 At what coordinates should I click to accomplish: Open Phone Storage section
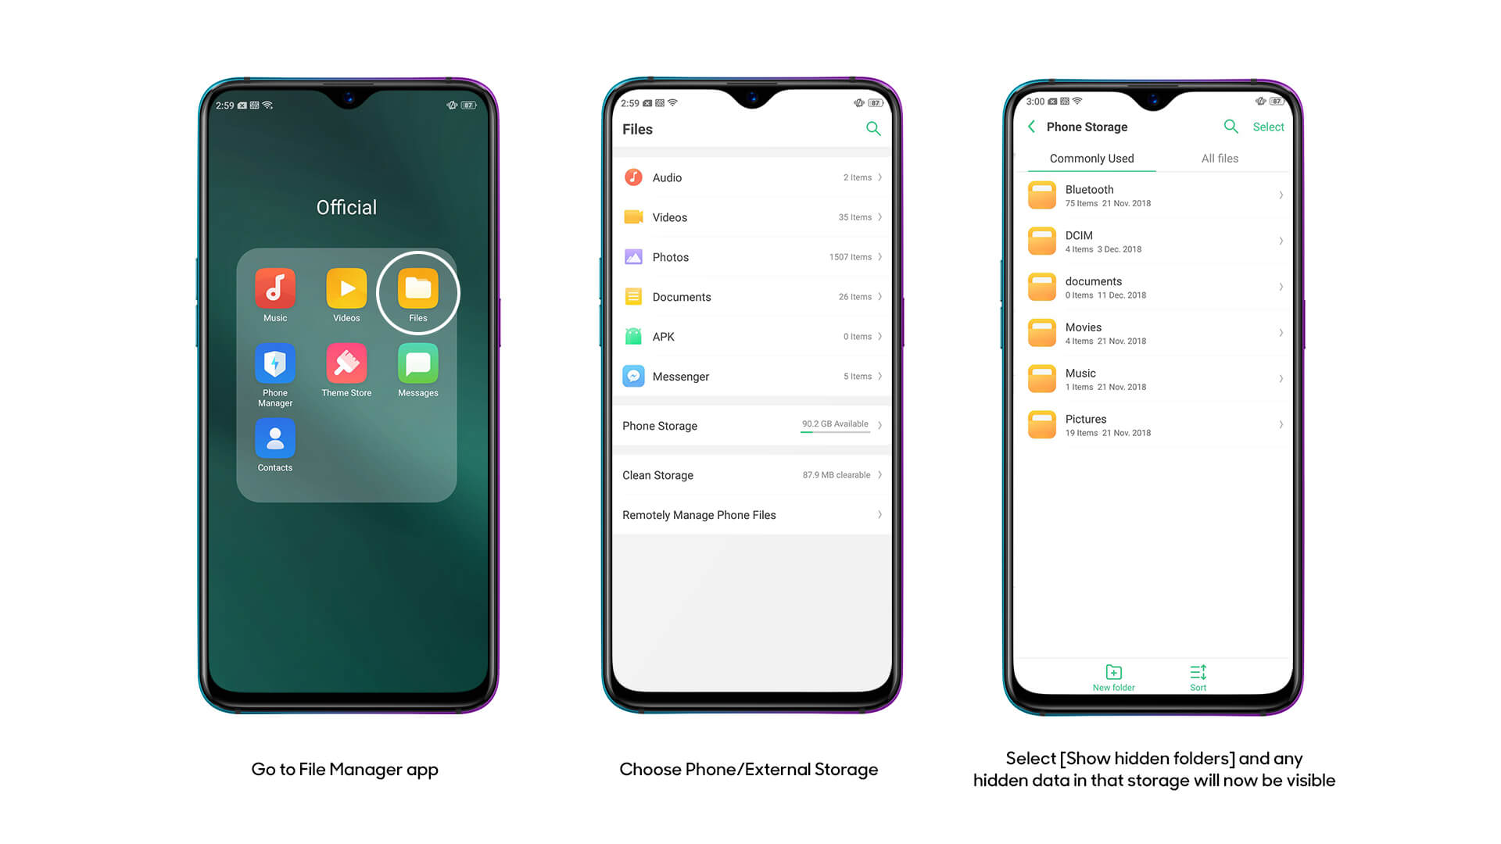(750, 426)
